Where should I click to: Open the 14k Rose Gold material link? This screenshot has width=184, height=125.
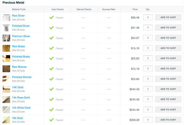point(21,98)
